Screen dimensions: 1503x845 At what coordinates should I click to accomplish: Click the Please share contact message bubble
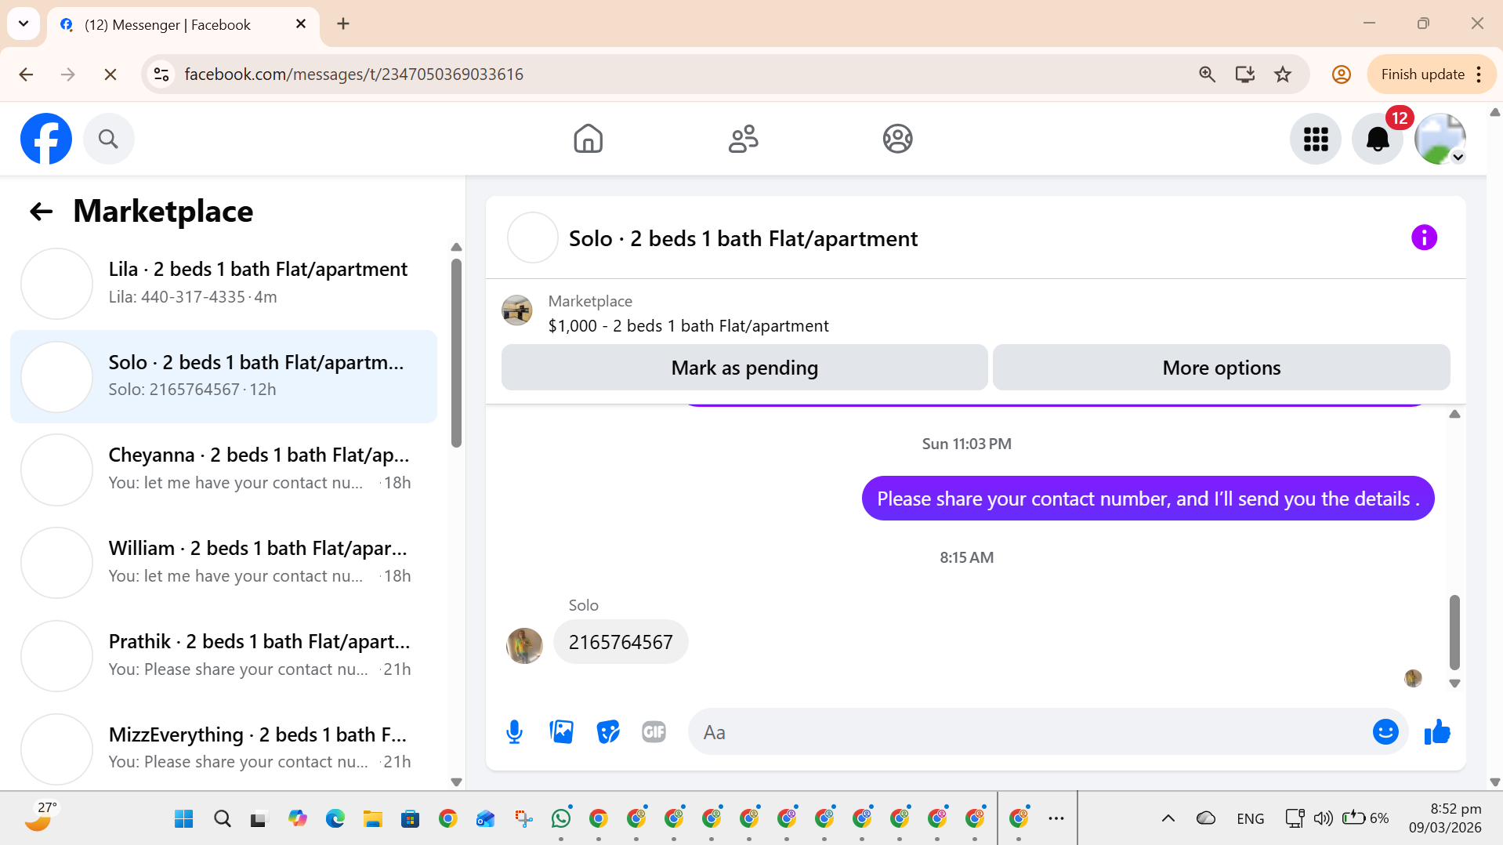tap(1148, 499)
